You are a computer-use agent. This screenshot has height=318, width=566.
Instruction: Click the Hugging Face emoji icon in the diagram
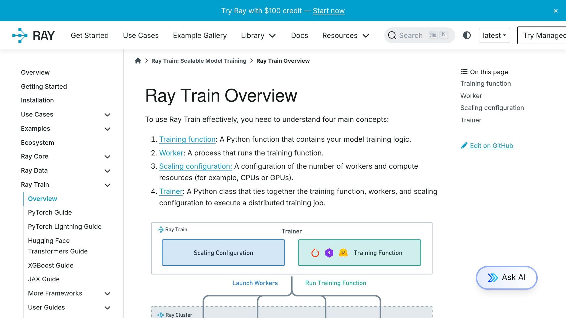pos(343,253)
